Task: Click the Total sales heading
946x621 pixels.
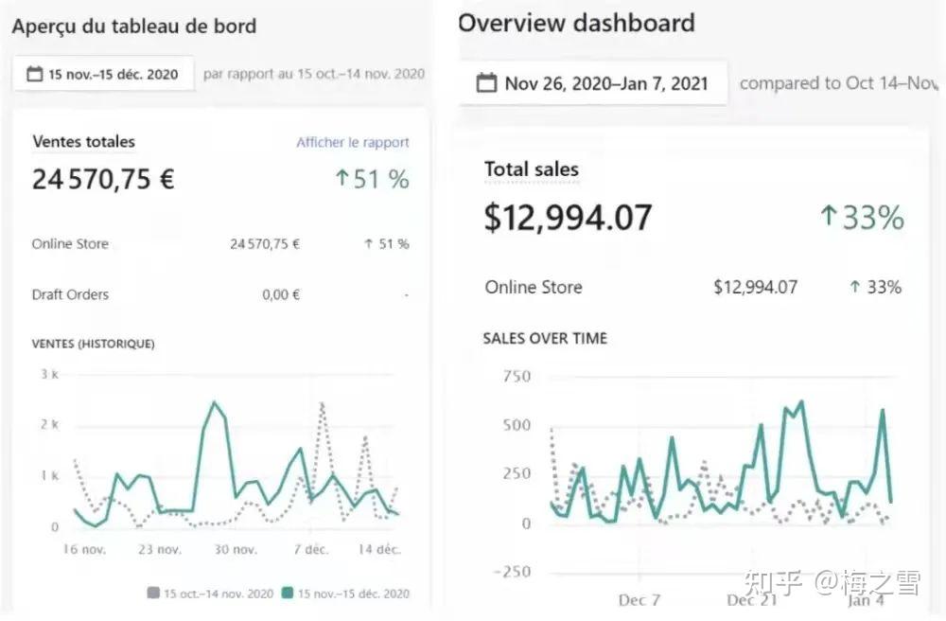Action: 532,169
